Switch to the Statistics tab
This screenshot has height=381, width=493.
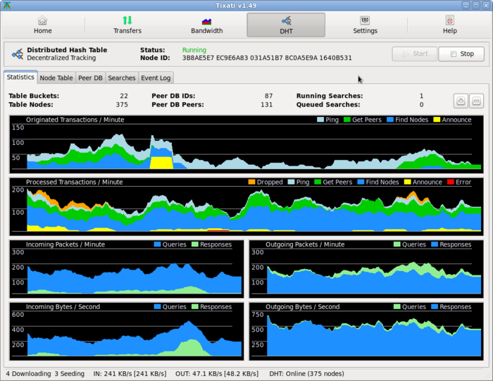pos(20,77)
